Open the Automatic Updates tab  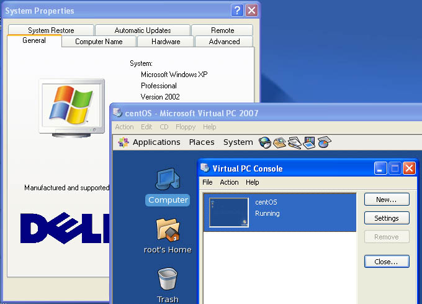point(143,30)
